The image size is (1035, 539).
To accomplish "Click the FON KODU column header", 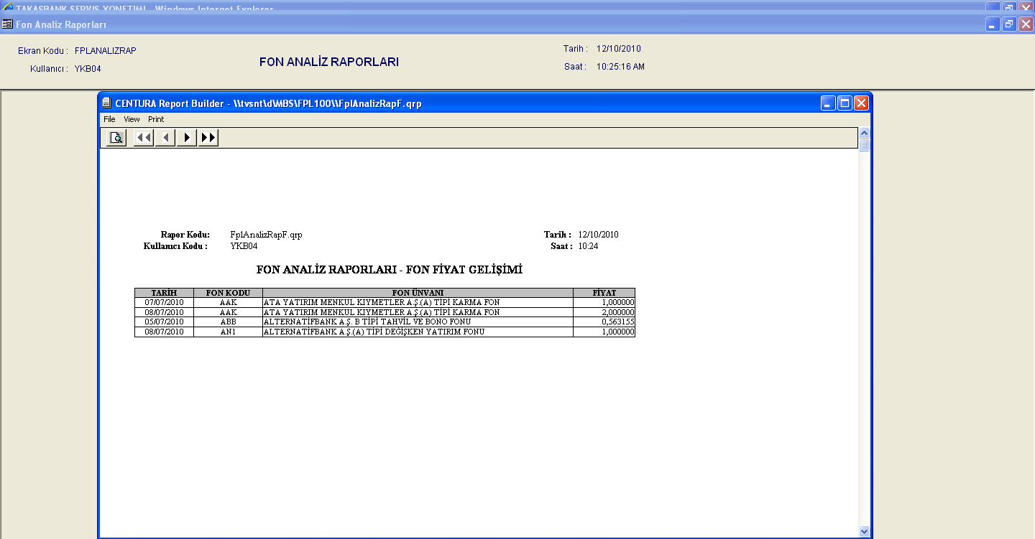I will pyautogui.click(x=228, y=293).
